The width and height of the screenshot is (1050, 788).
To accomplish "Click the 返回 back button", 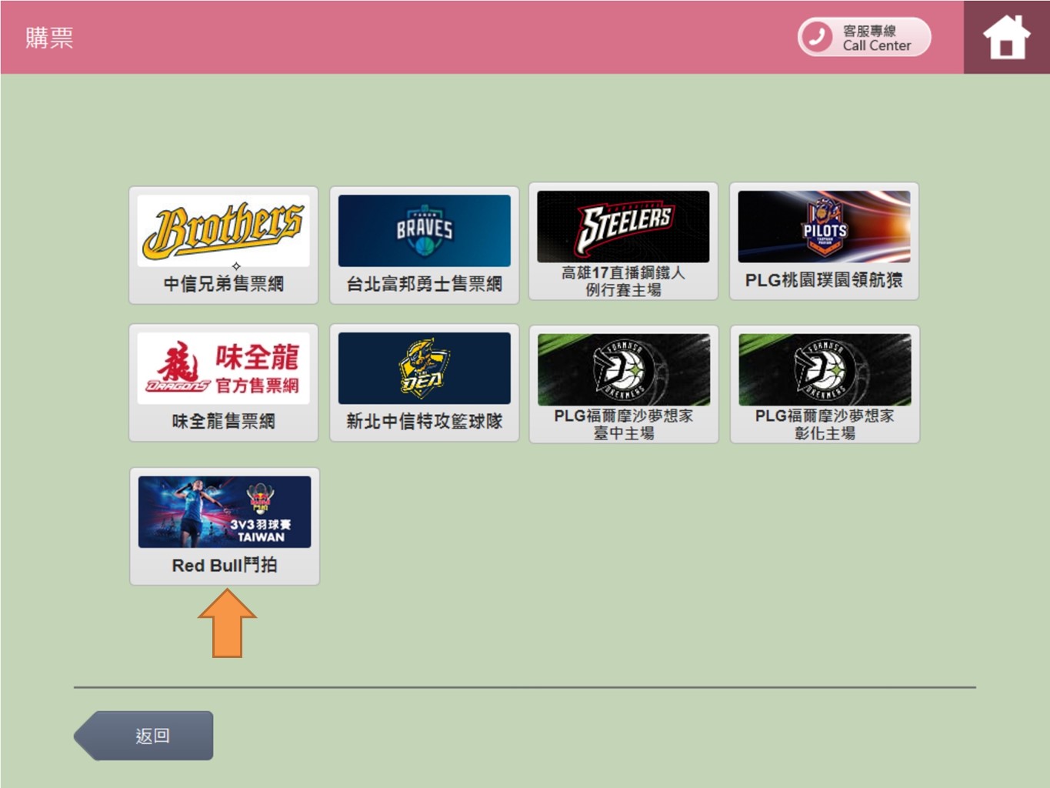I will pyautogui.click(x=144, y=736).
